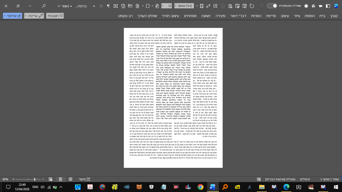
Task: Click the text box icon in toolbar
Action: 115,6
